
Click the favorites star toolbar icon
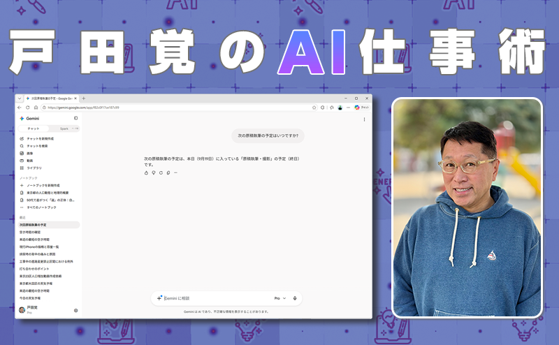pos(331,108)
